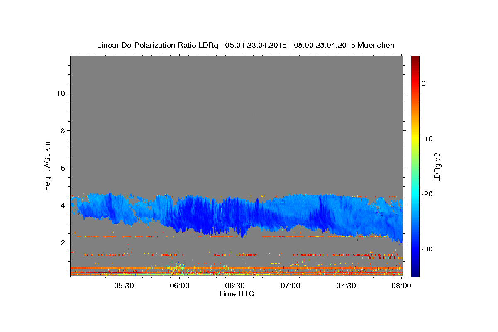The height and width of the screenshot is (332, 498).
Task: Click the dark blue bottom of colorbar
Action: [415, 273]
